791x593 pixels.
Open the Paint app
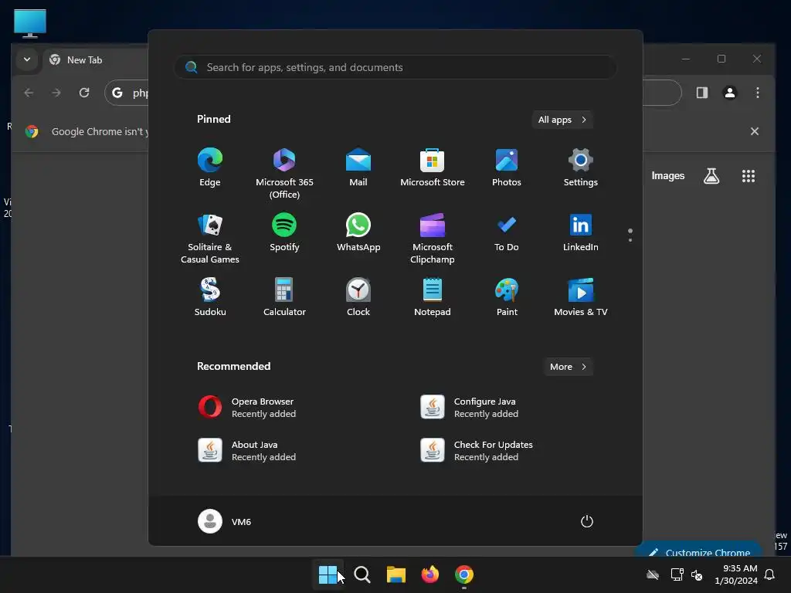coord(507,297)
